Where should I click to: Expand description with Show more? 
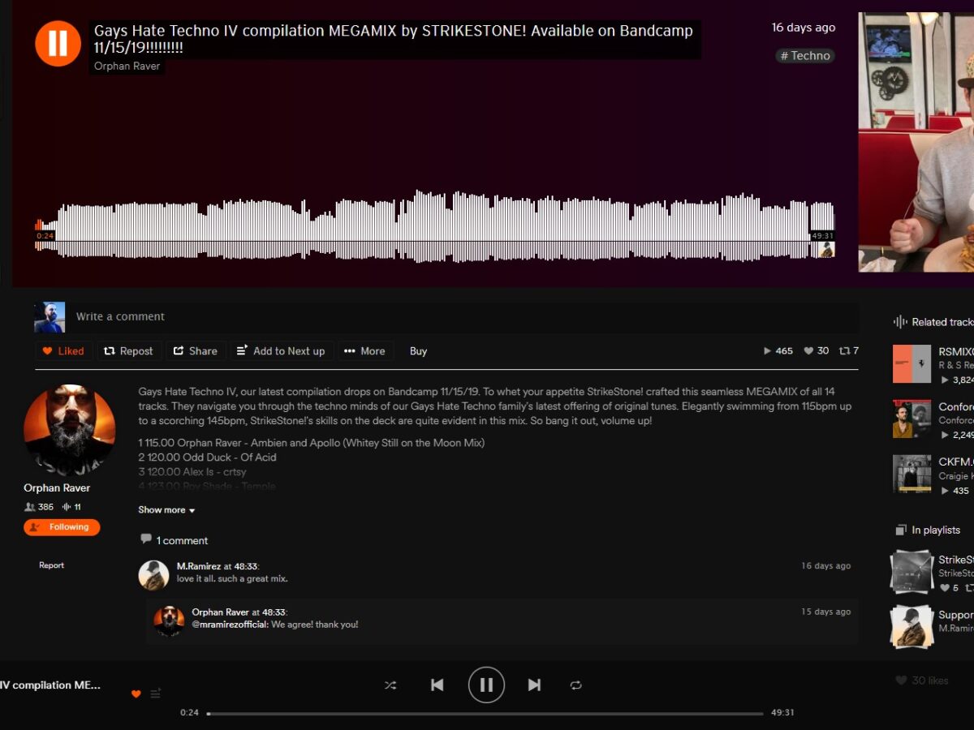click(x=166, y=510)
